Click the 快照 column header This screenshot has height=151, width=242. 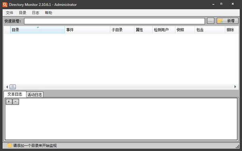click(185, 30)
